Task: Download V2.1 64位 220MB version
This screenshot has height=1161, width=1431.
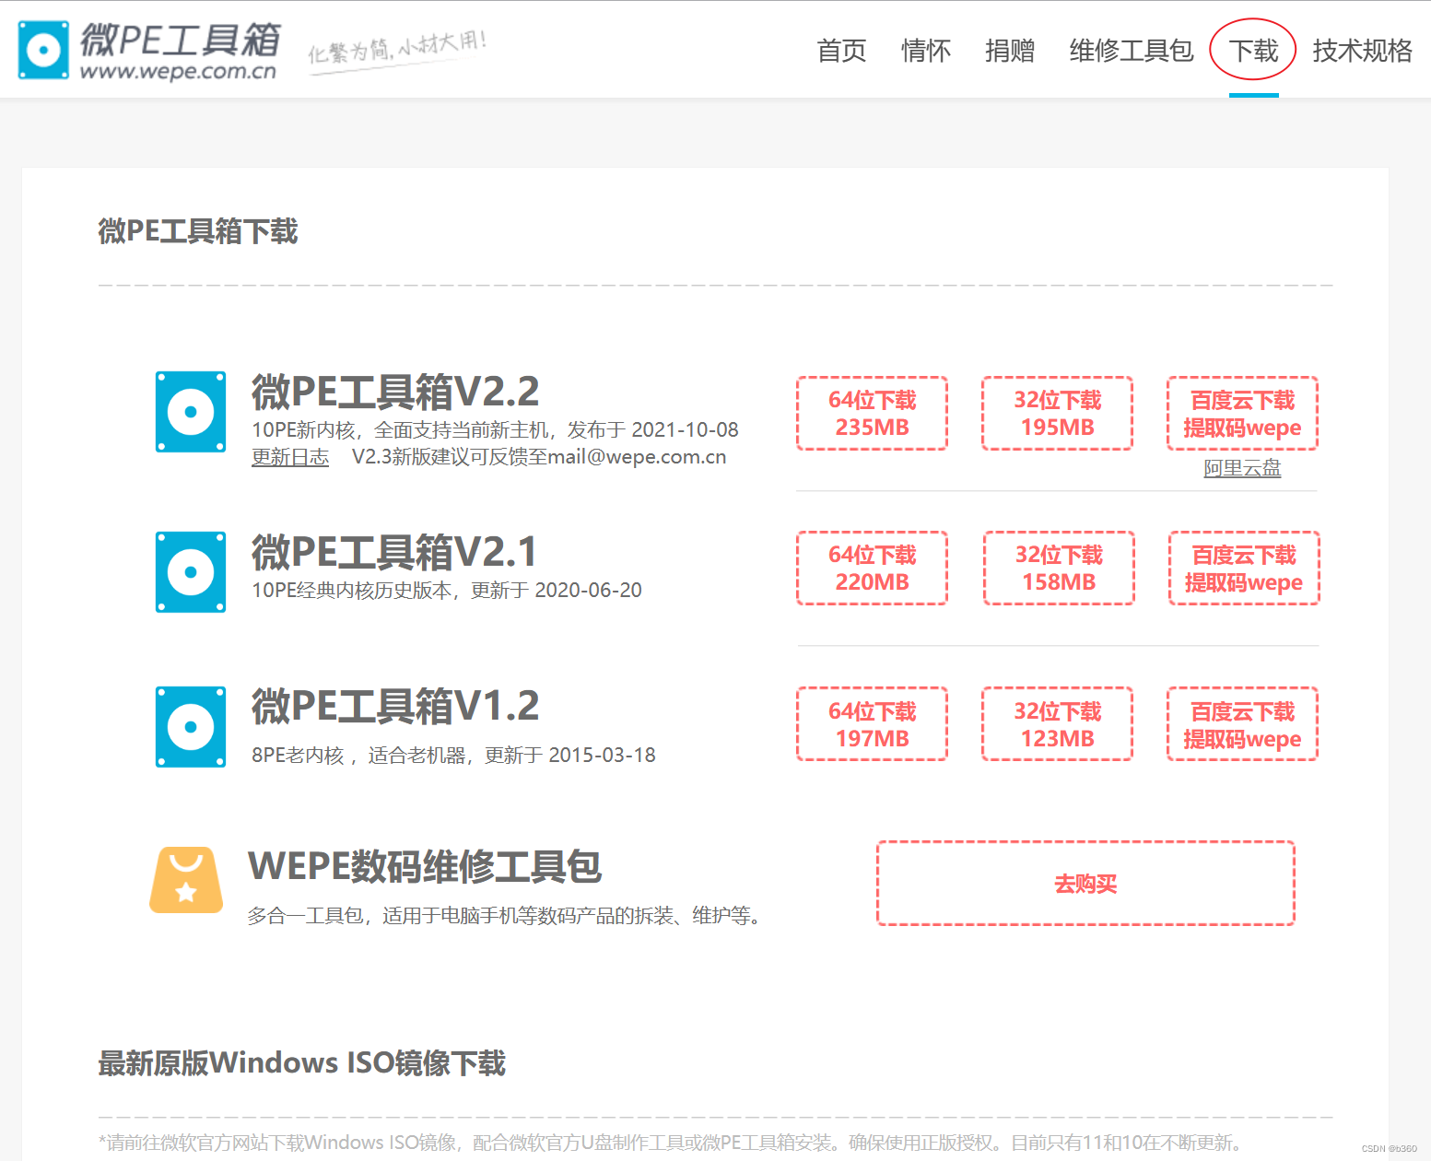Action: click(x=872, y=568)
